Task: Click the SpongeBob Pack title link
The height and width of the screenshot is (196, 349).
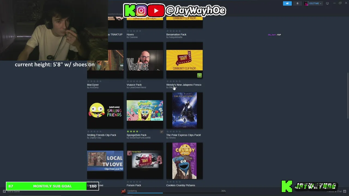Action: (x=136, y=135)
